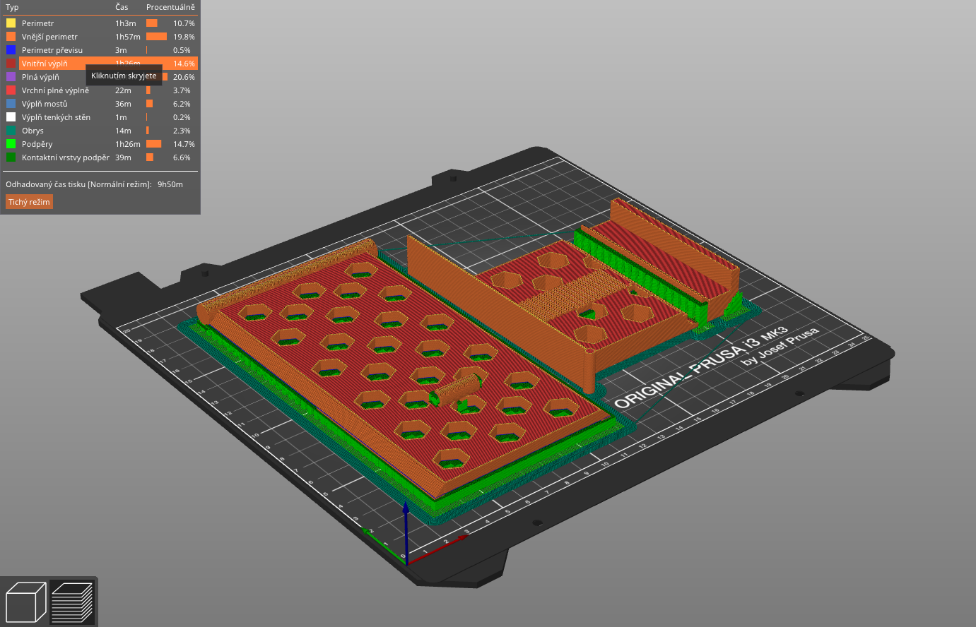Hide Vrchní plné výplně in preview
Viewport: 976px width, 627px height.
[x=55, y=90]
